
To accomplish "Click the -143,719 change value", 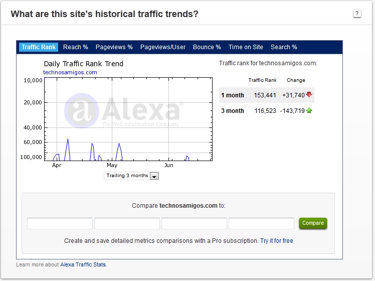I will 292,111.
